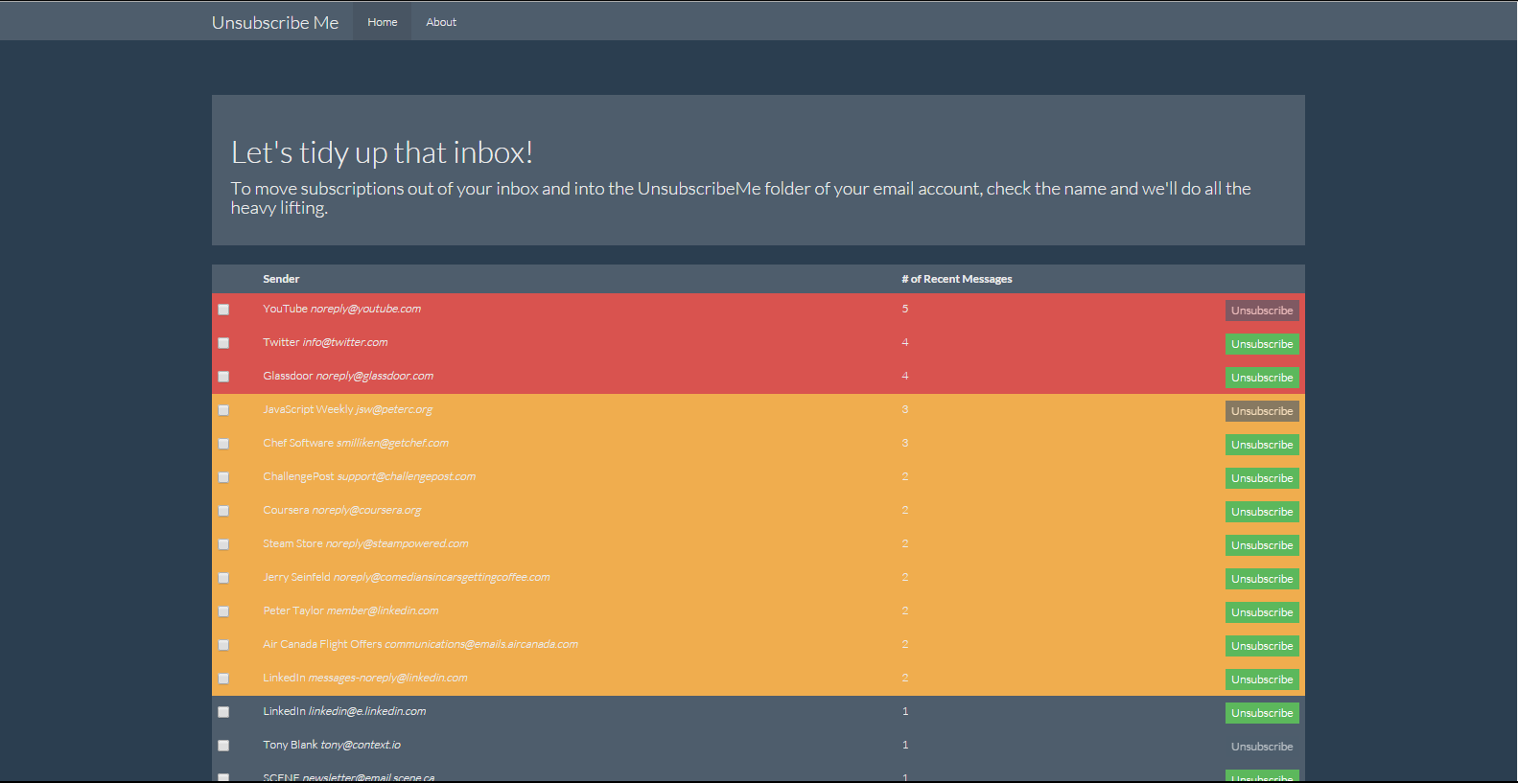
Task: Click Peter Taylor member@linkedin.com text
Action: coord(351,610)
